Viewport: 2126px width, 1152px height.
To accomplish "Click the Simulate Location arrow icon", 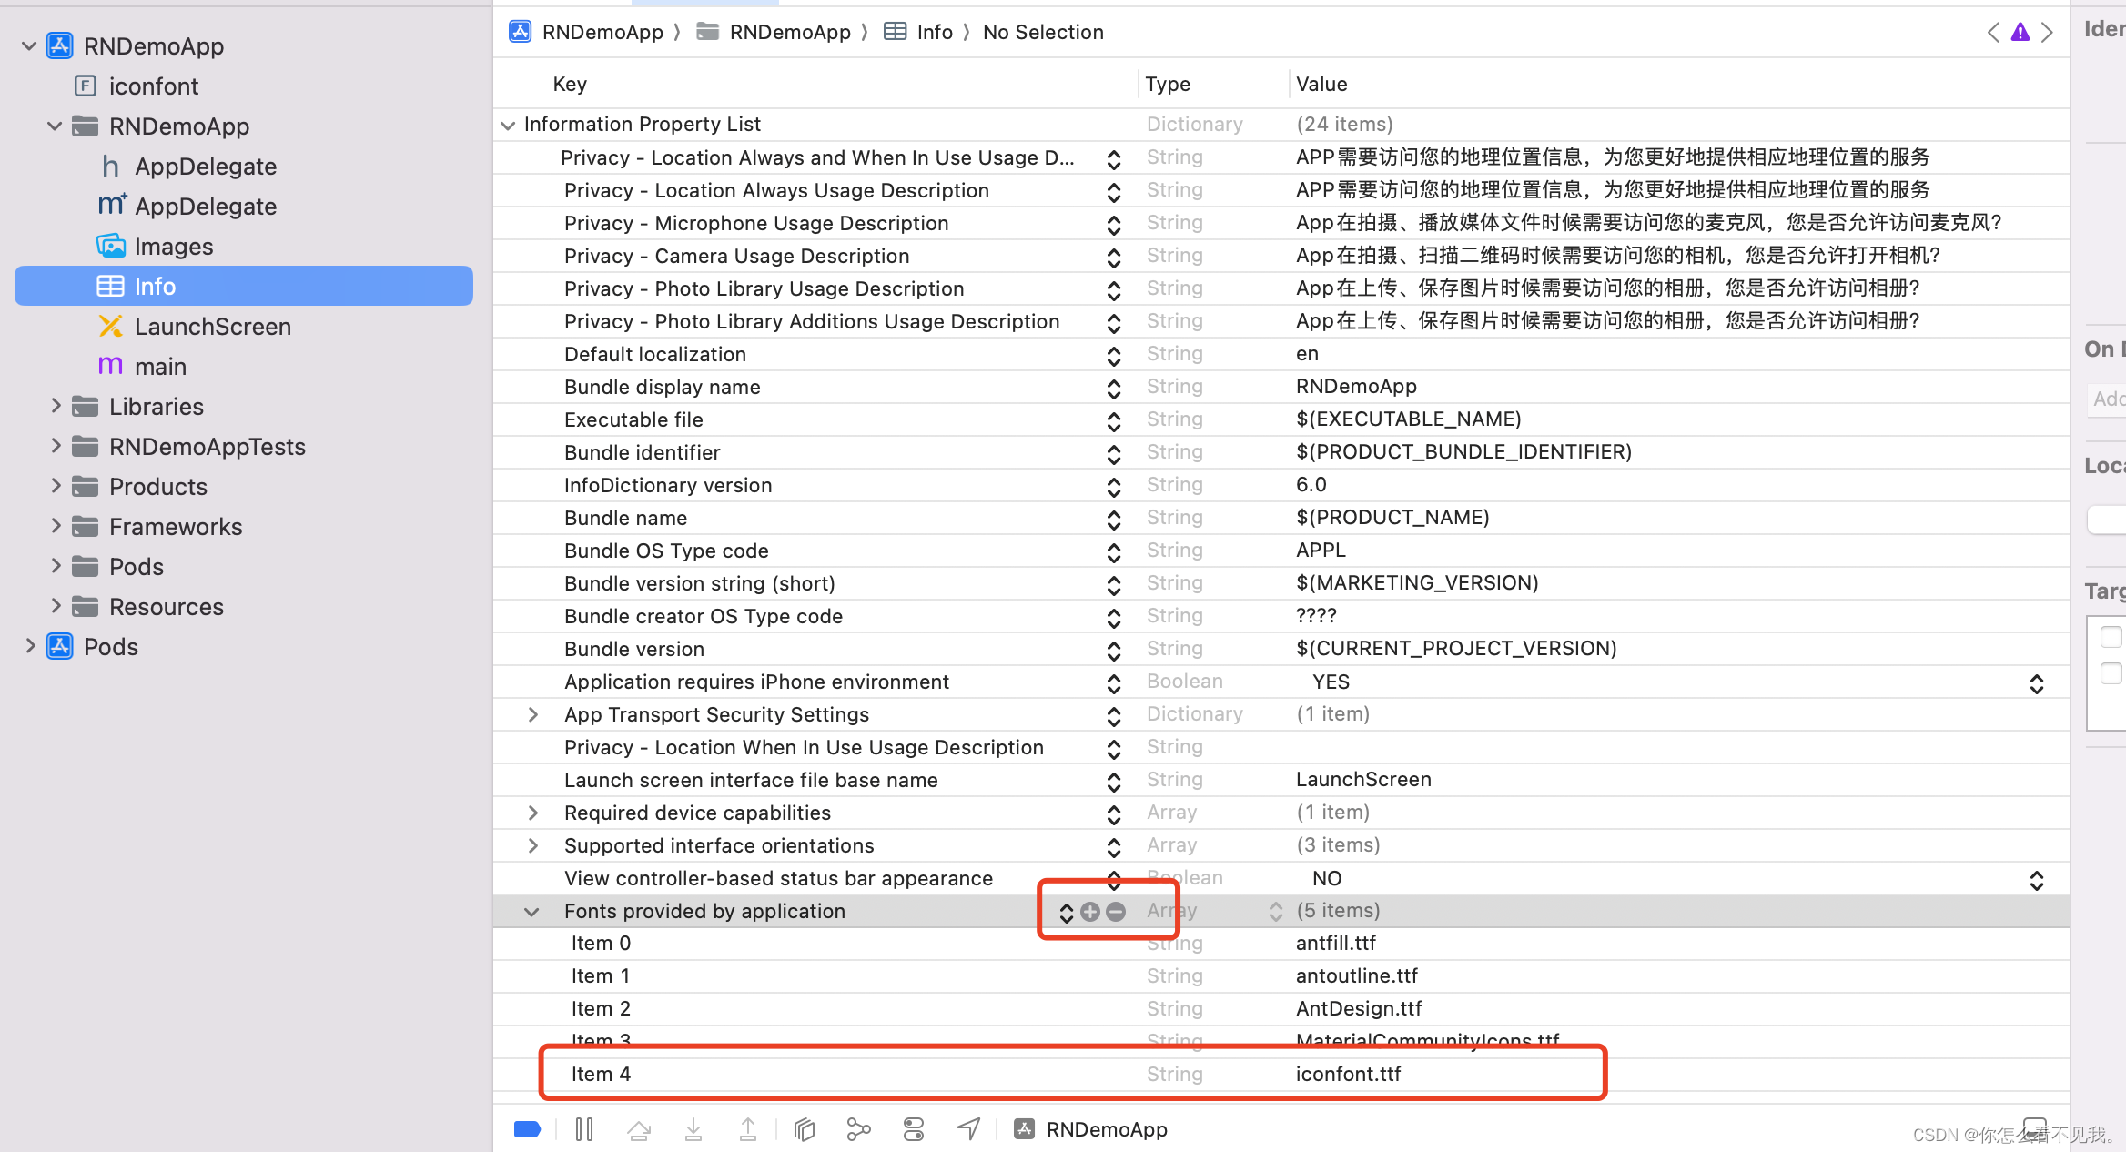I will 968,1129.
